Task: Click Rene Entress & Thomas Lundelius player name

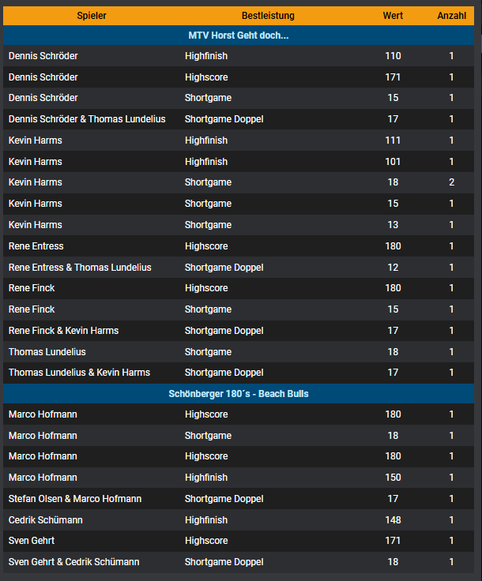Action: 80,268
